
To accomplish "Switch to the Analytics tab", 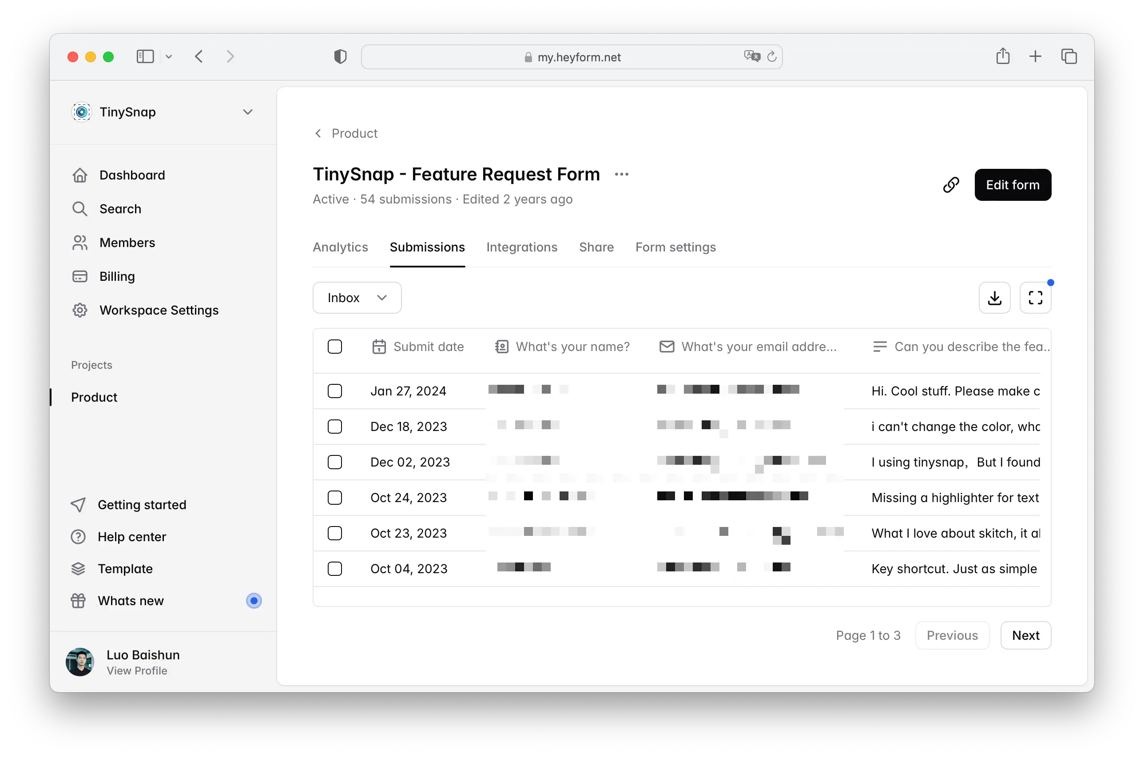I will (x=340, y=247).
